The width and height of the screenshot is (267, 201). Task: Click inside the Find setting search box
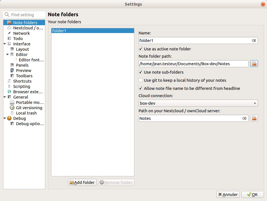25,14
